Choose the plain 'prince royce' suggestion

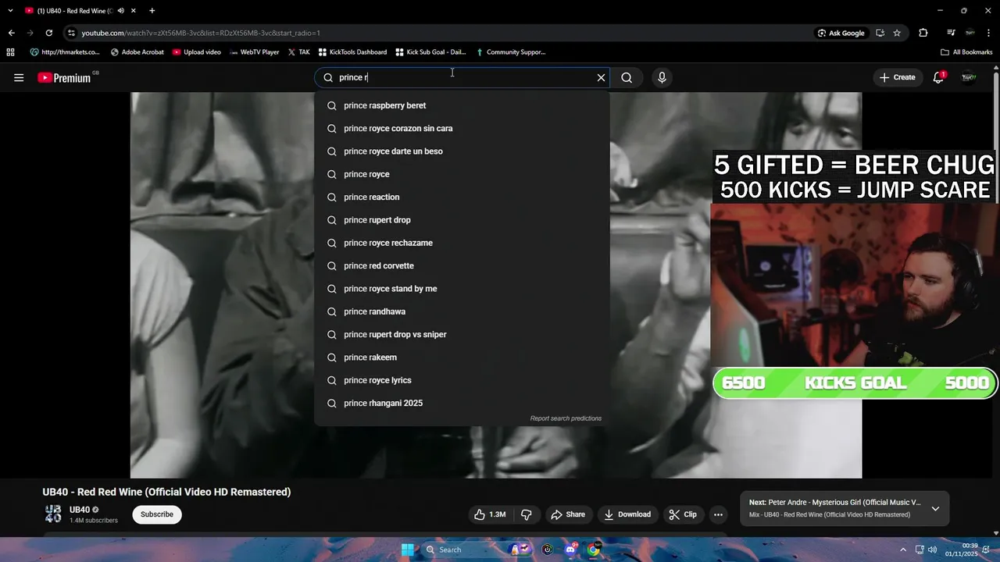tap(462, 174)
